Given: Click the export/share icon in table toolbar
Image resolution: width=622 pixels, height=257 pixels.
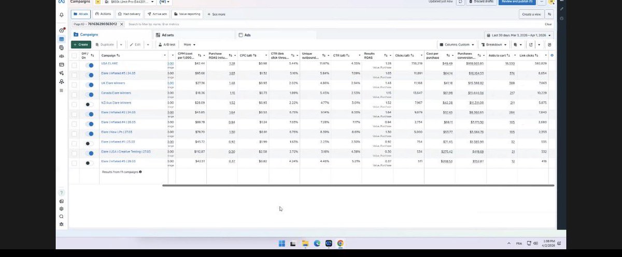Looking at the screenshot, I should point(530,44).
